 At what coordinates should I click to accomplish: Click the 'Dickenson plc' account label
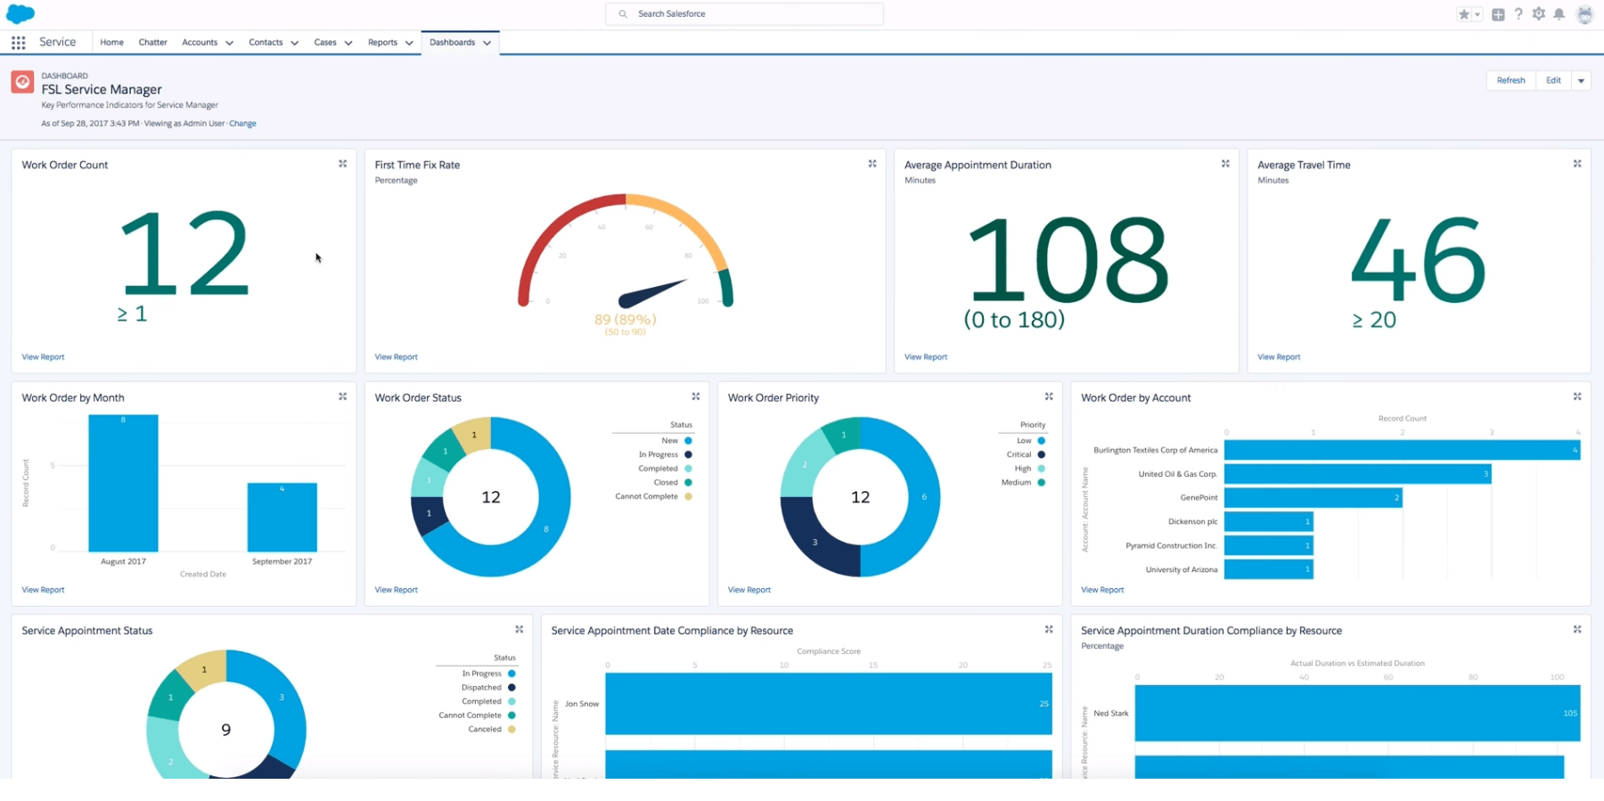[1192, 521]
